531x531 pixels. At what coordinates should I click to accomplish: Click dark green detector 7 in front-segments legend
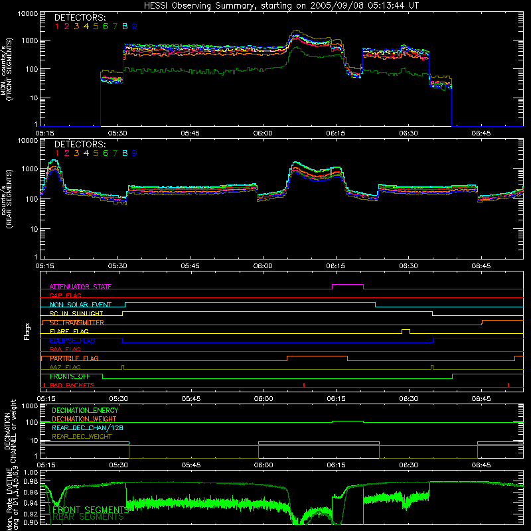coord(115,27)
